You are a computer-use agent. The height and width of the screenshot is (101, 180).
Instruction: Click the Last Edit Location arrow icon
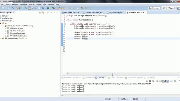[x=82, y=8]
